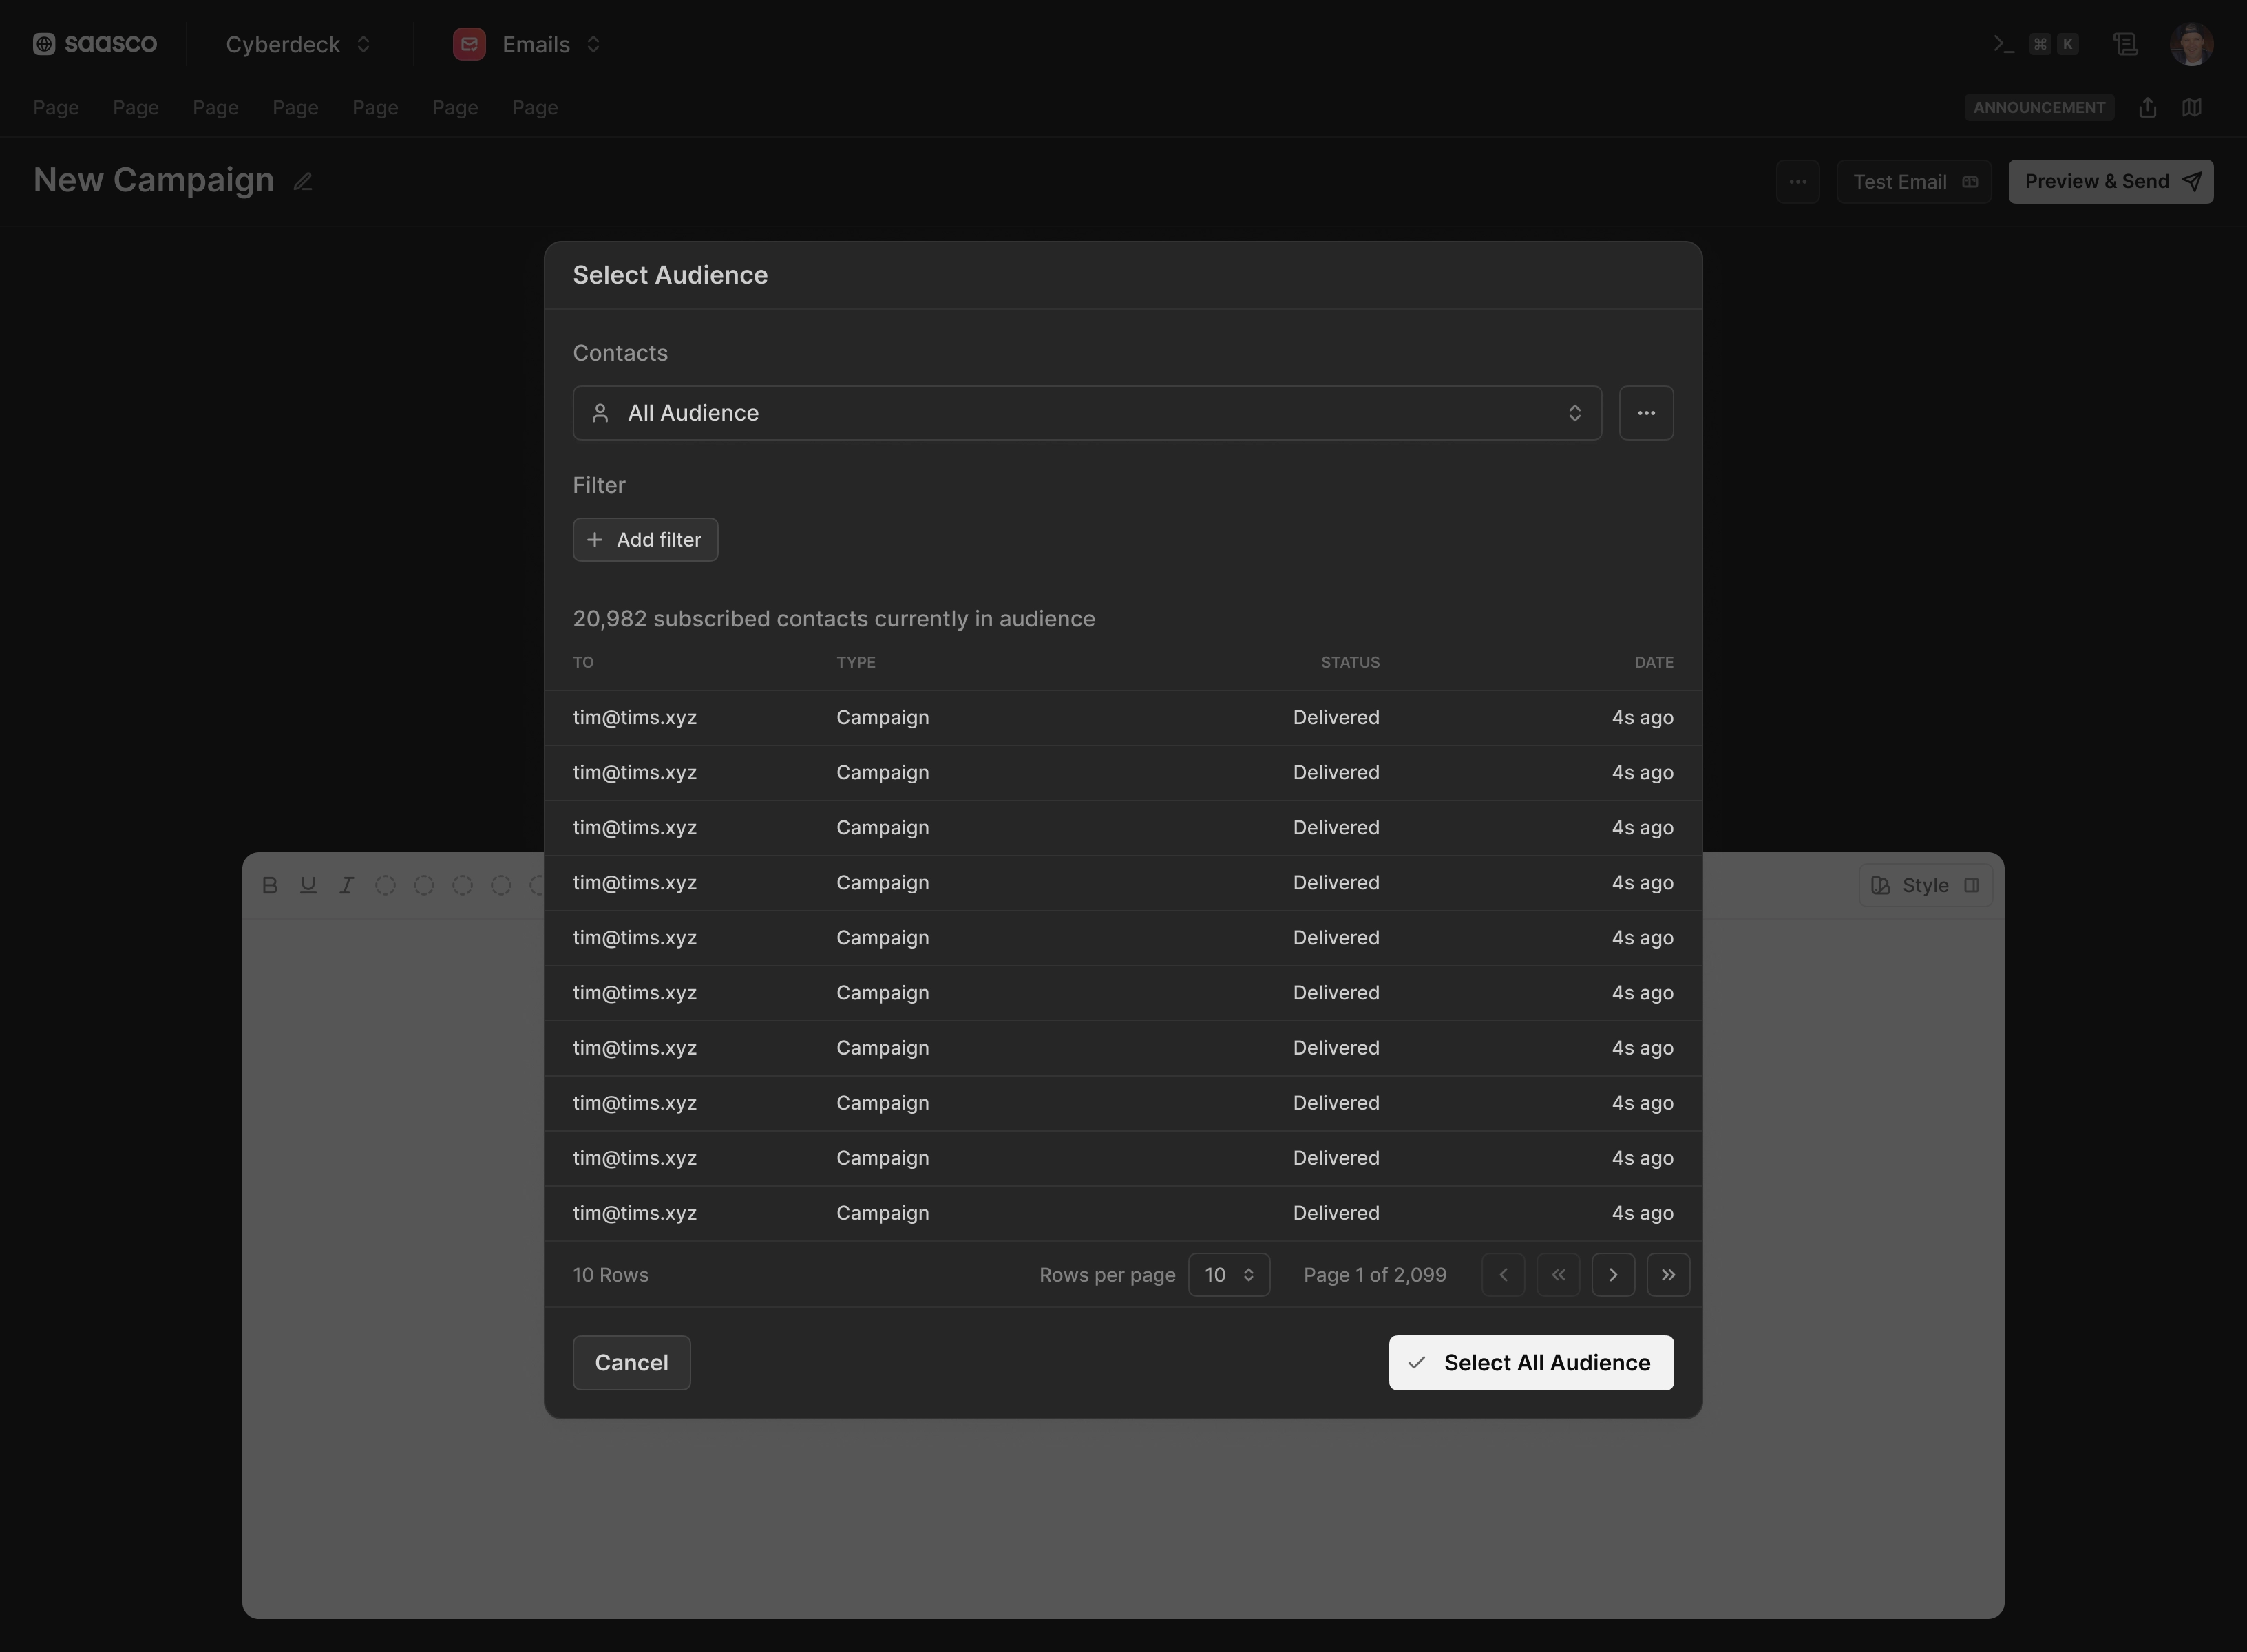Viewport: 2247px width, 1652px height.
Task: Open the second Page nav item
Action: pyautogui.click(x=136, y=108)
